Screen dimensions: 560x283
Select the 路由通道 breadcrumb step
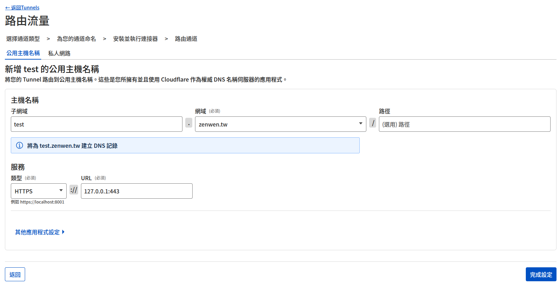tap(186, 39)
